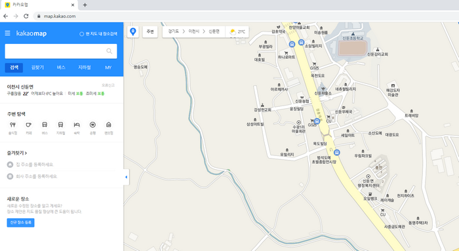Open the 경기도 region breadcrumb dropdown
This screenshot has height=251, width=459.
click(174, 31)
